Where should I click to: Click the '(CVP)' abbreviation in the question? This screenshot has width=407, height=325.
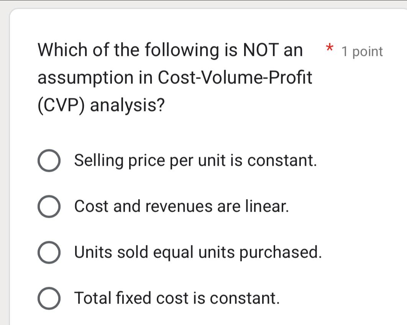[x=61, y=105]
